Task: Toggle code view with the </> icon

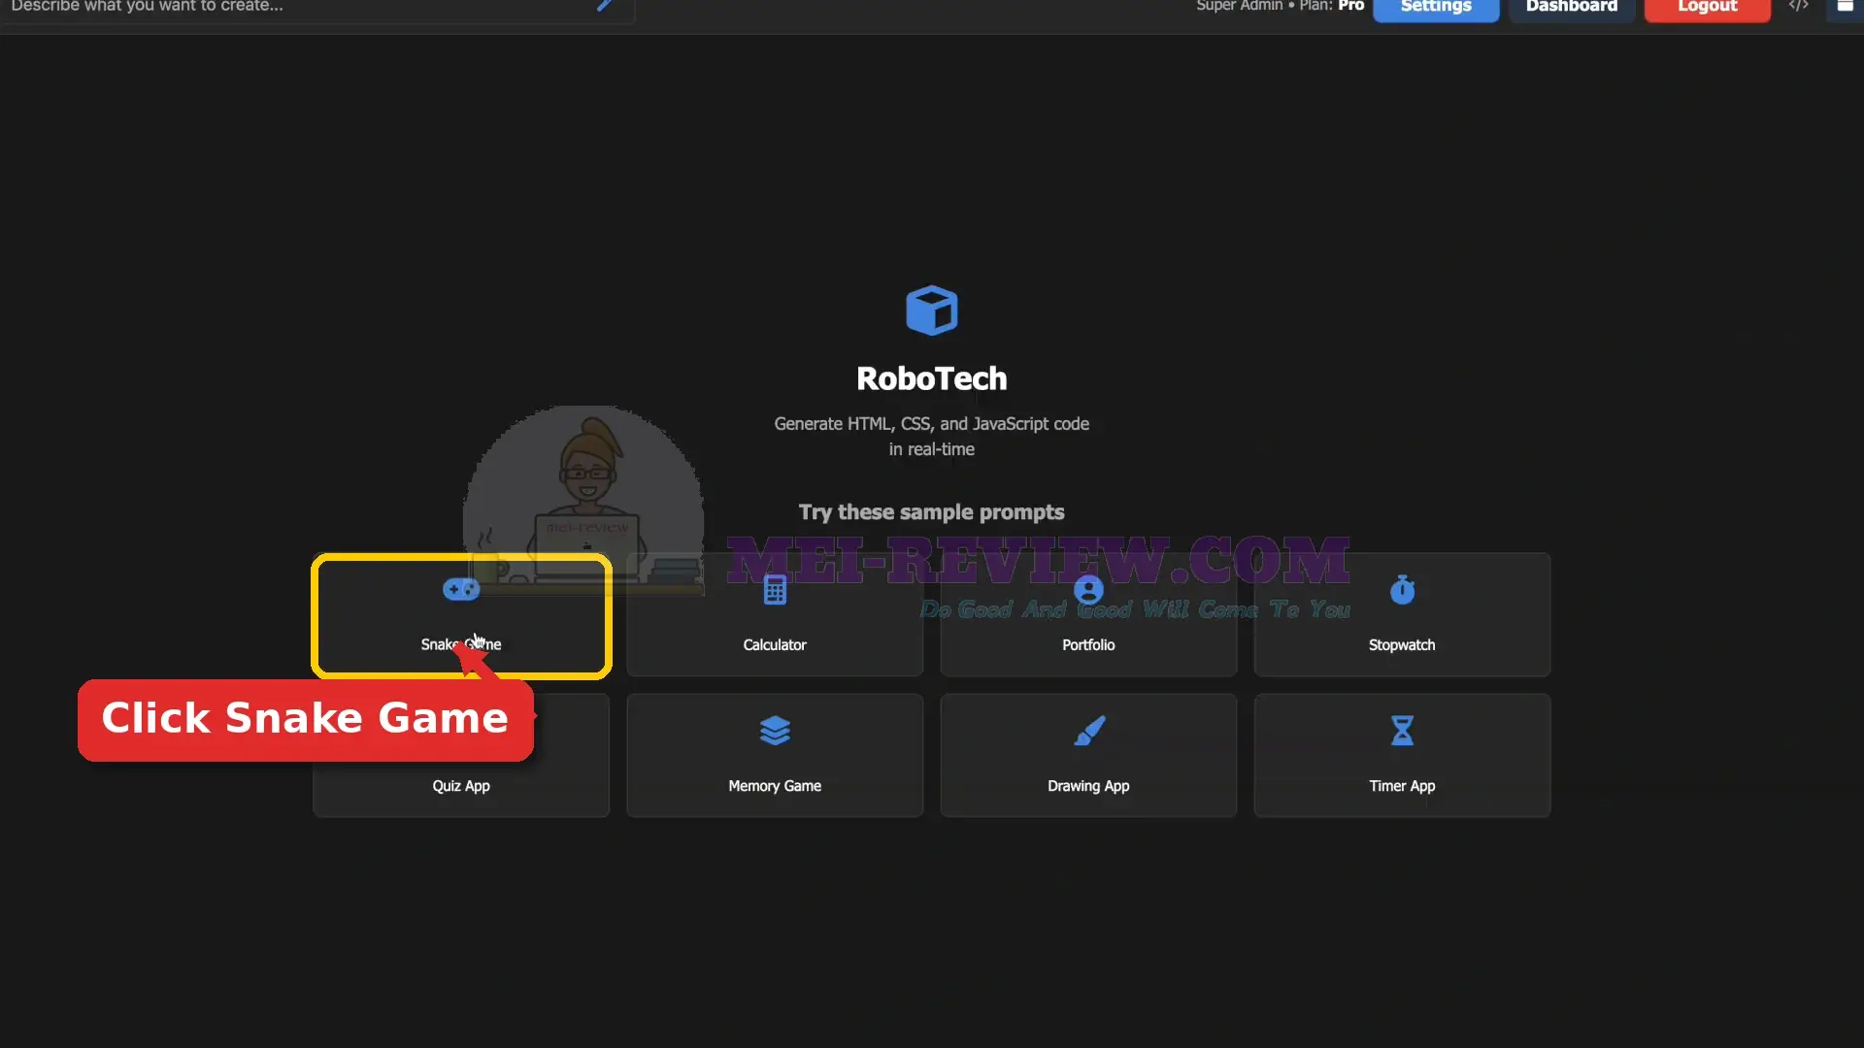Action: pyautogui.click(x=1798, y=6)
